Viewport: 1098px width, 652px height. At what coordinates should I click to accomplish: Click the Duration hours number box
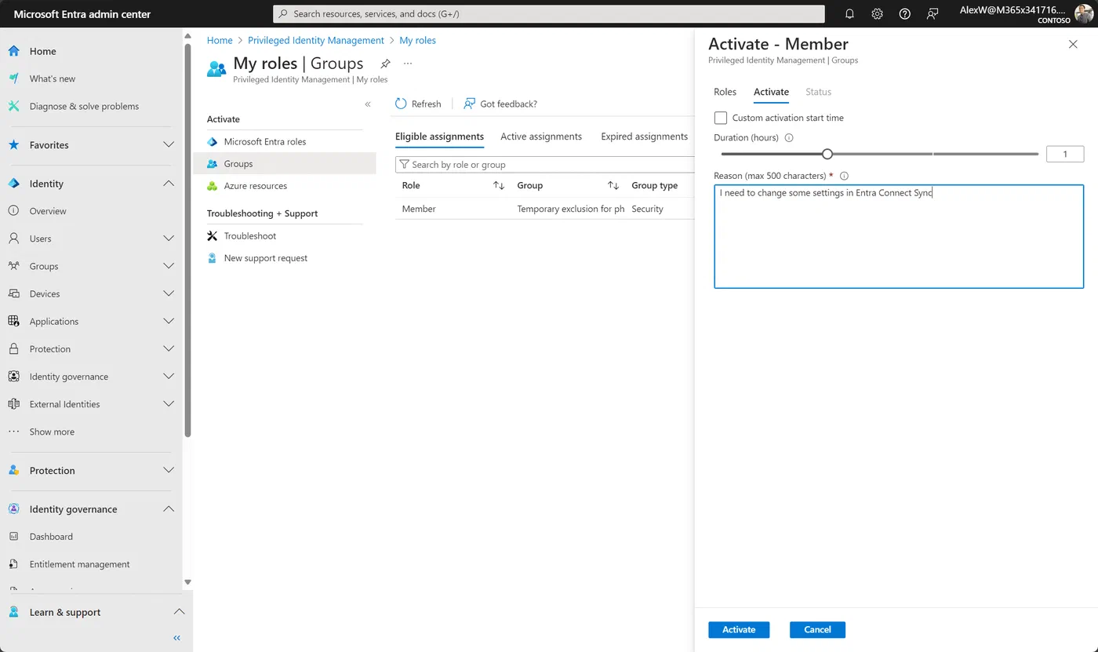click(x=1065, y=155)
